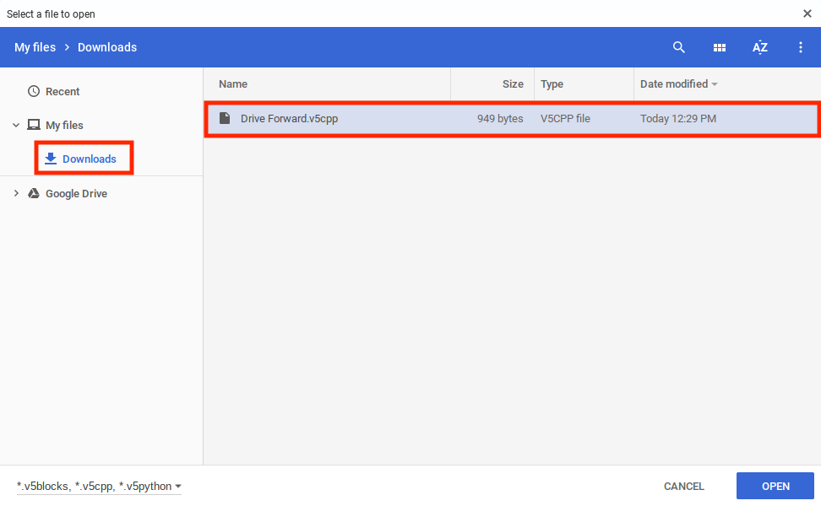Click the clock icon next to Recent
The height and width of the screenshot is (506, 821).
click(34, 91)
